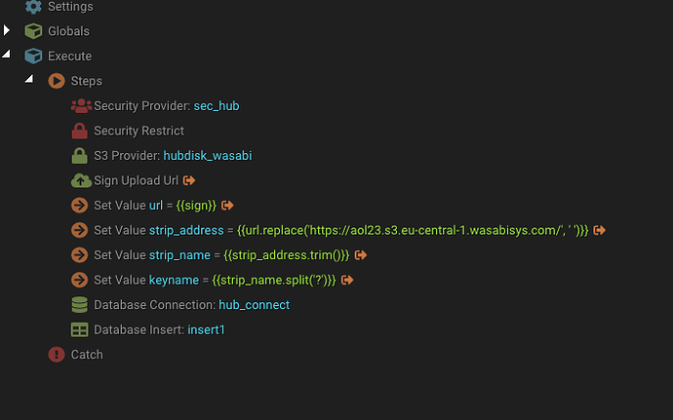
Task: Click the red Security Restrict padlock icon
Action: (x=79, y=131)
